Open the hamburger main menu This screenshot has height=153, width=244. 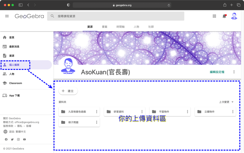[7, 16]
